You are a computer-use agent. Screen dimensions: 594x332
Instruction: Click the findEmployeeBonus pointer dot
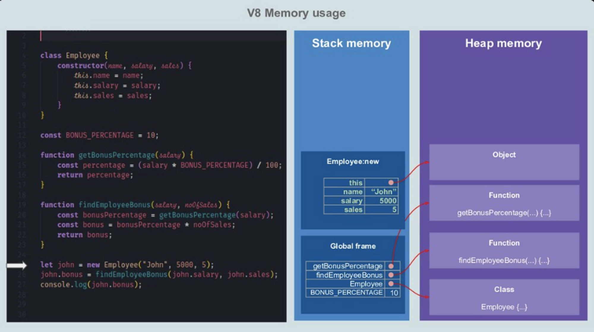[x=391, y=275]
